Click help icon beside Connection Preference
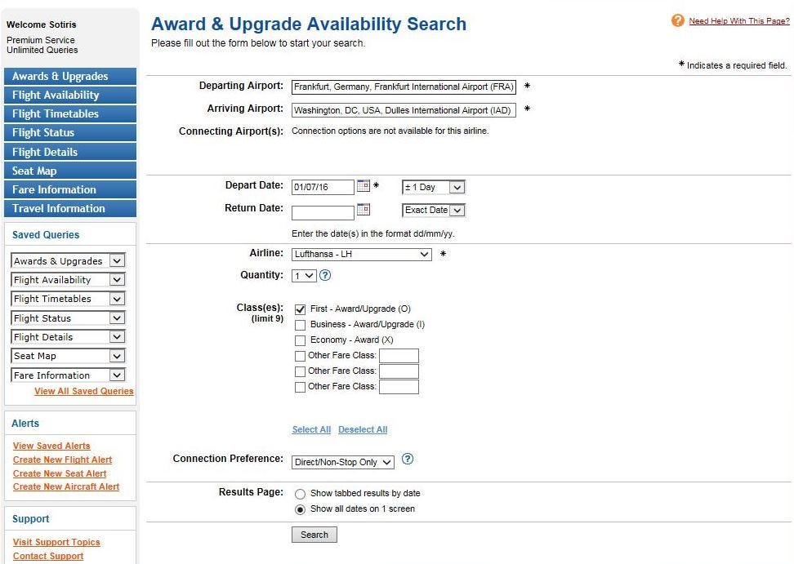This screenshot has width=794, height=564. (407, 459)
